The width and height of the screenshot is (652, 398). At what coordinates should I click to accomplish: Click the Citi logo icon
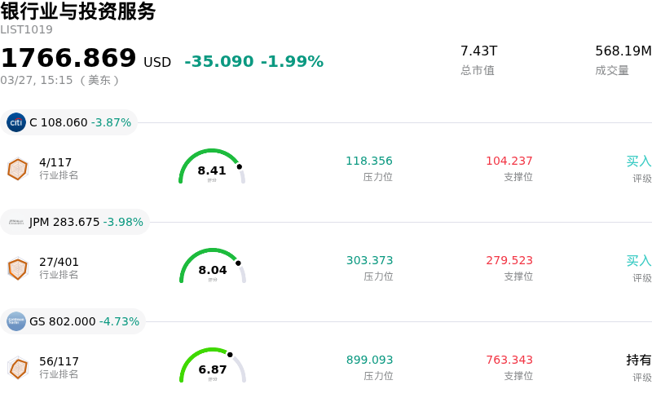click(x=16, y=122)
